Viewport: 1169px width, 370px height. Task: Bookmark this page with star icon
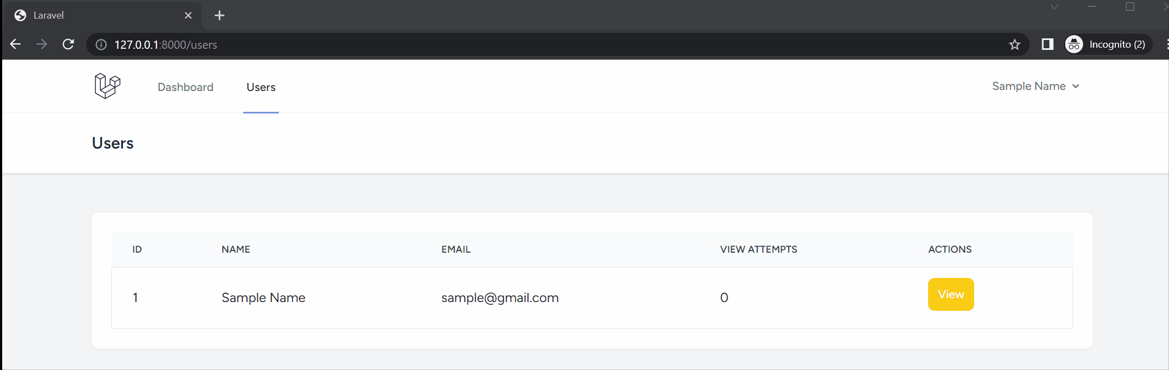[1014, 44]
